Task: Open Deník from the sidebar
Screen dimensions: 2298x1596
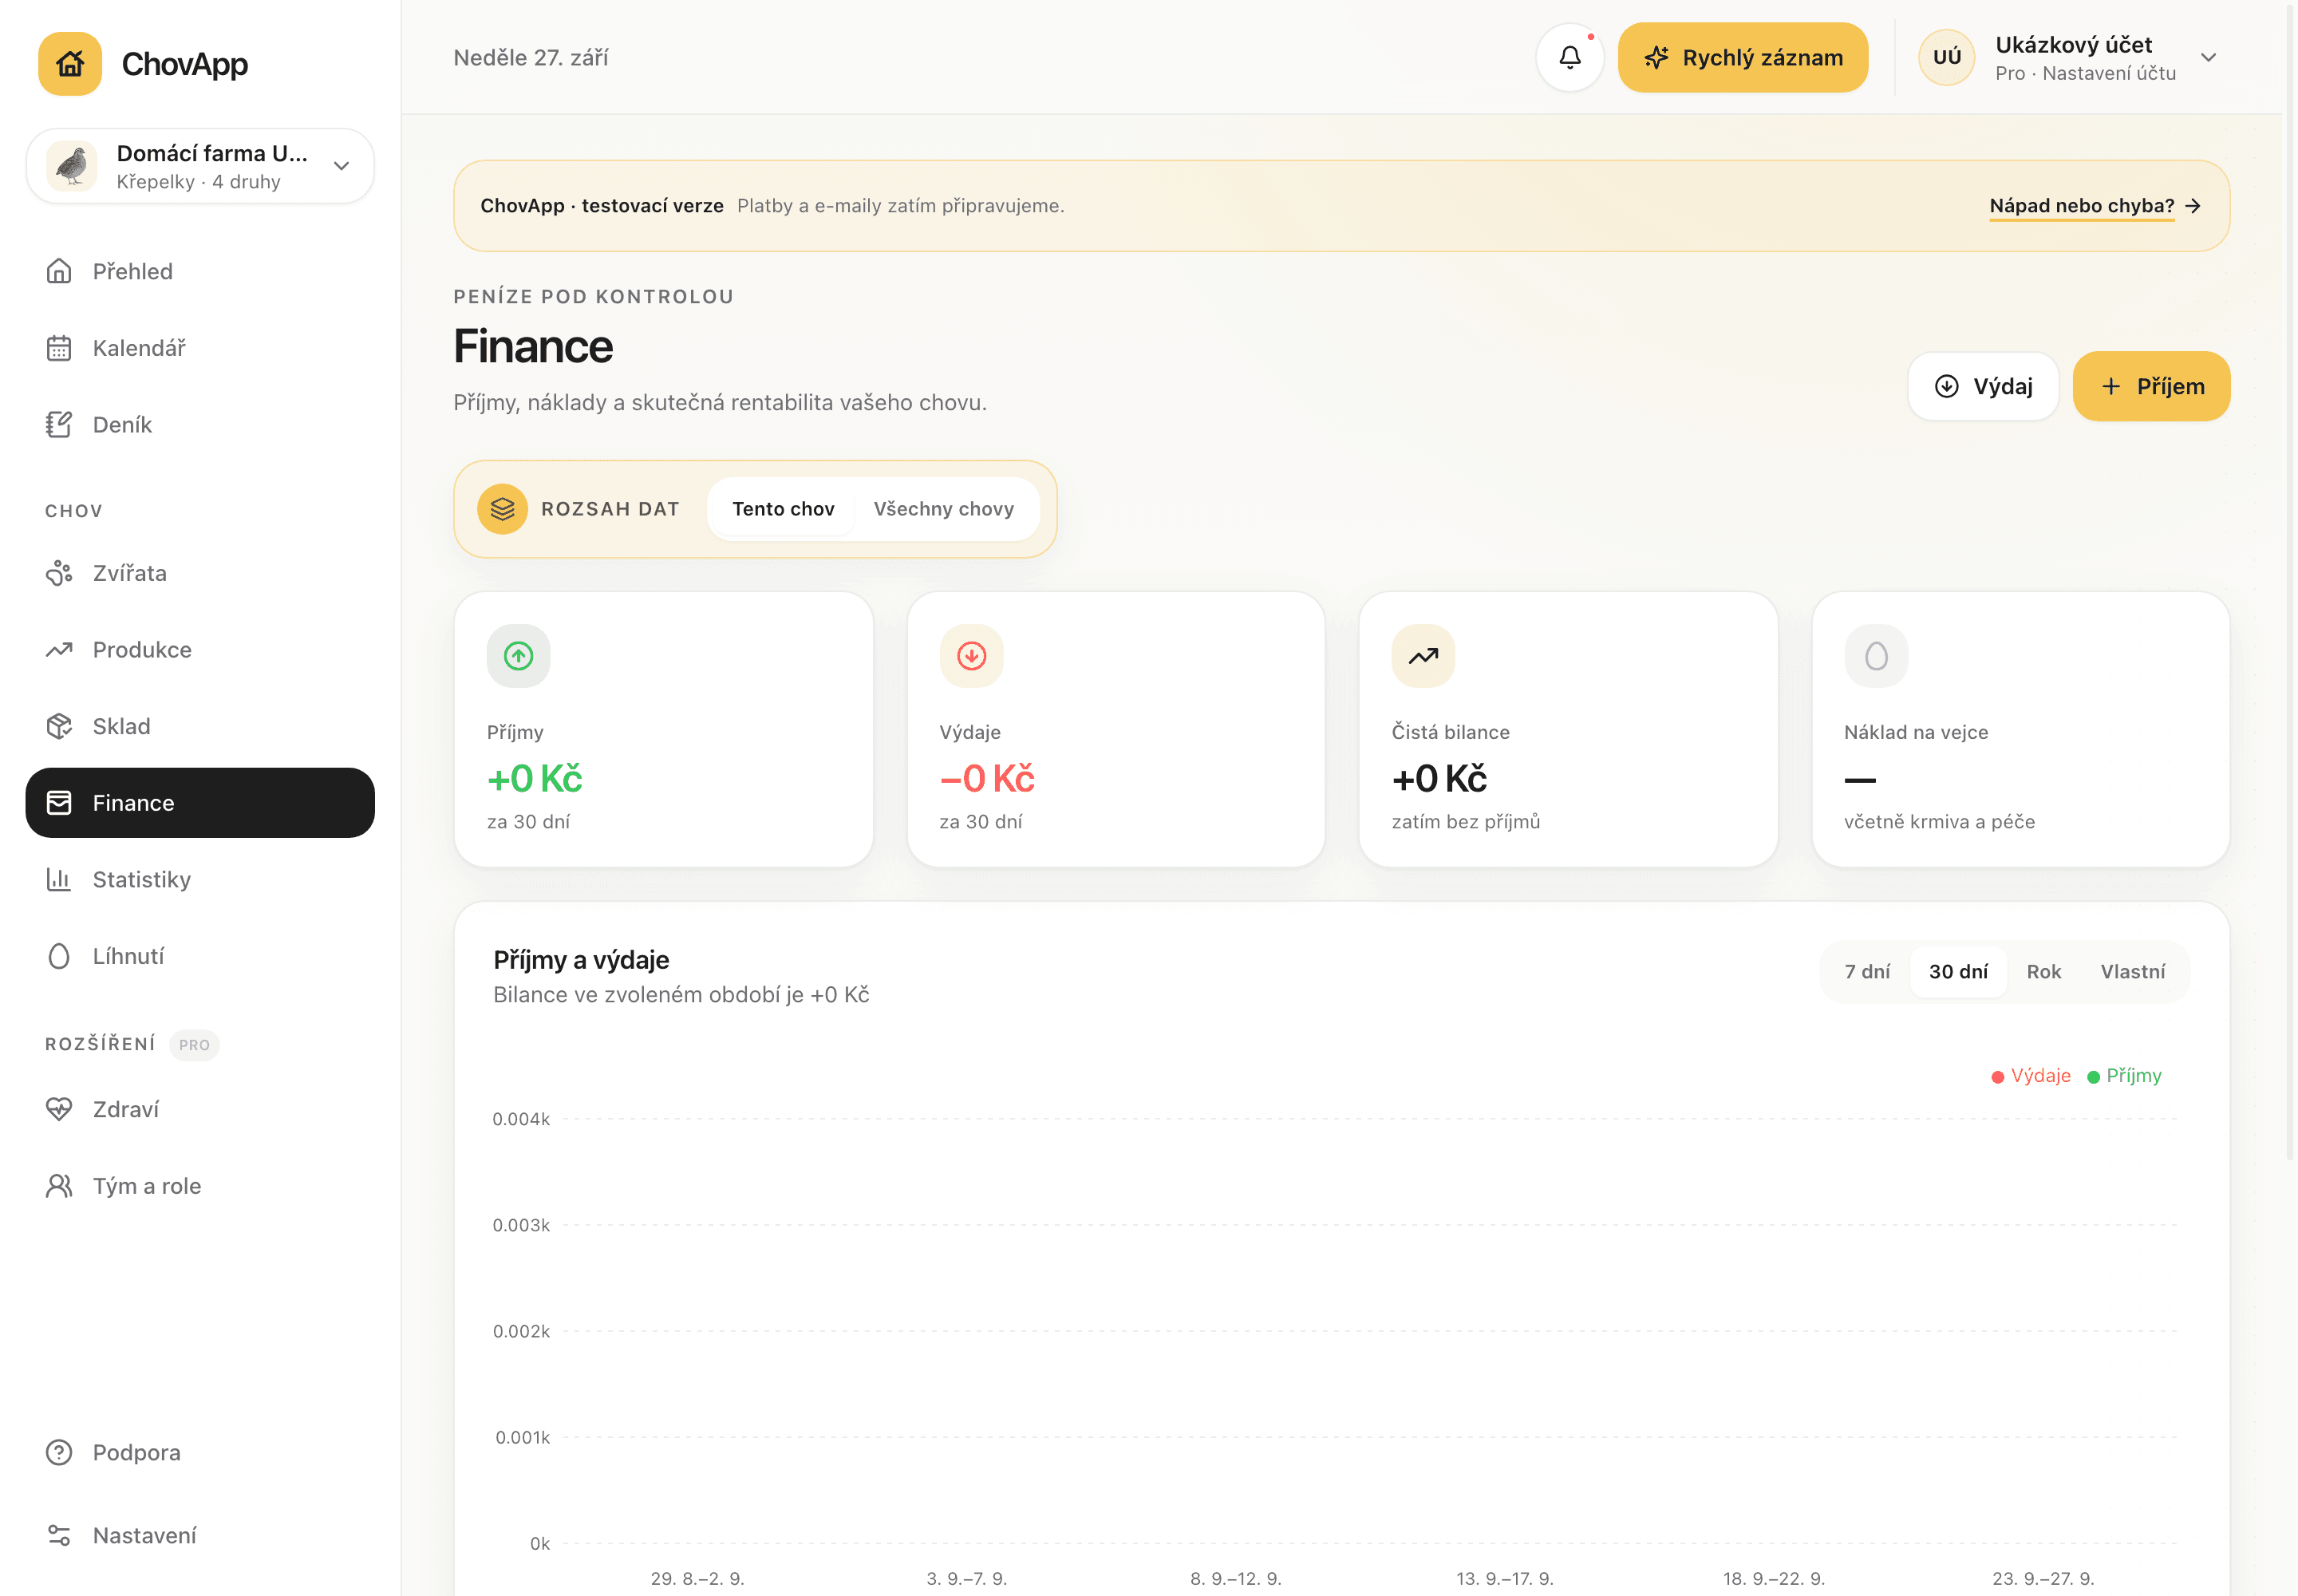Action: [x=200, y=424]
